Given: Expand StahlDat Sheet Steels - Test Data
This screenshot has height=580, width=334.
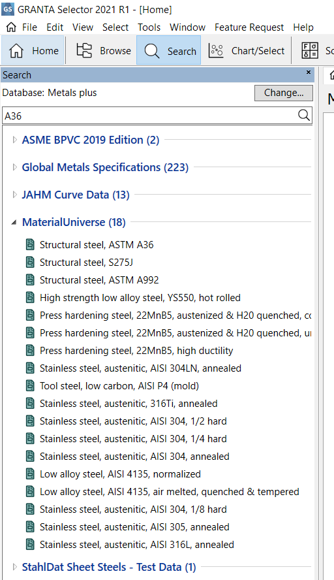Looking at the screenshot, I should [x=14, y=567].
